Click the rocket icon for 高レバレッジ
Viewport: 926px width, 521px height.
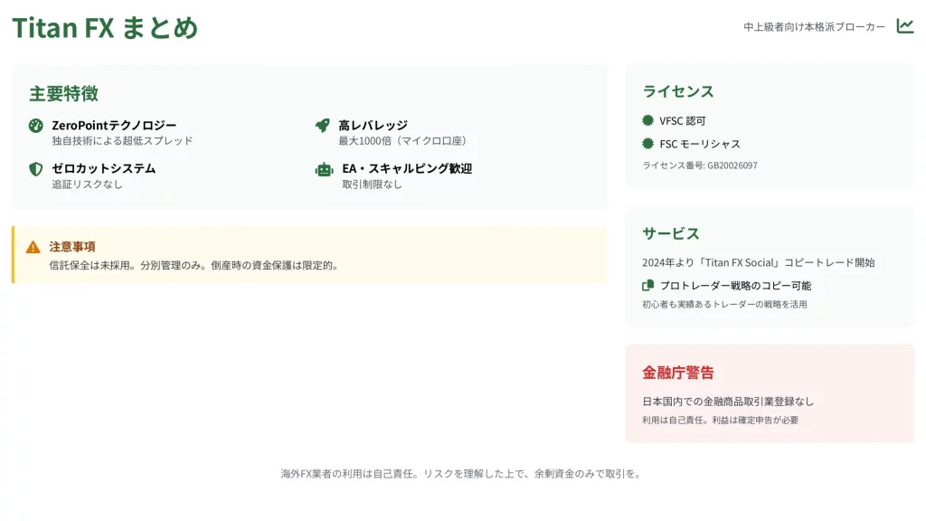coord(323,126)
